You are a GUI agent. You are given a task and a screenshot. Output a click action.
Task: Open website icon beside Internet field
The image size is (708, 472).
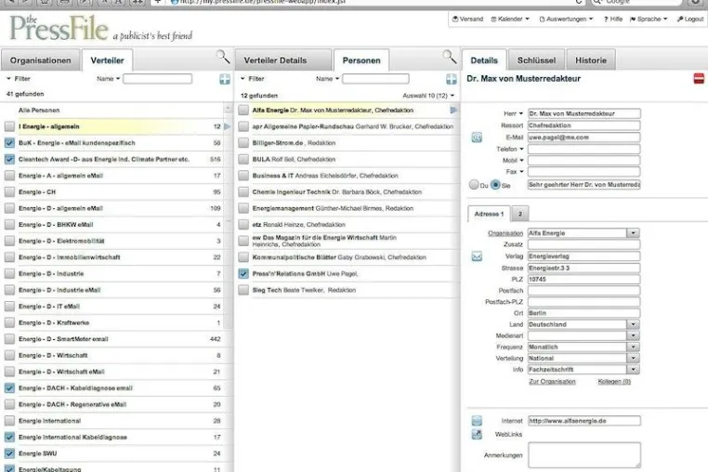point(477,421)
